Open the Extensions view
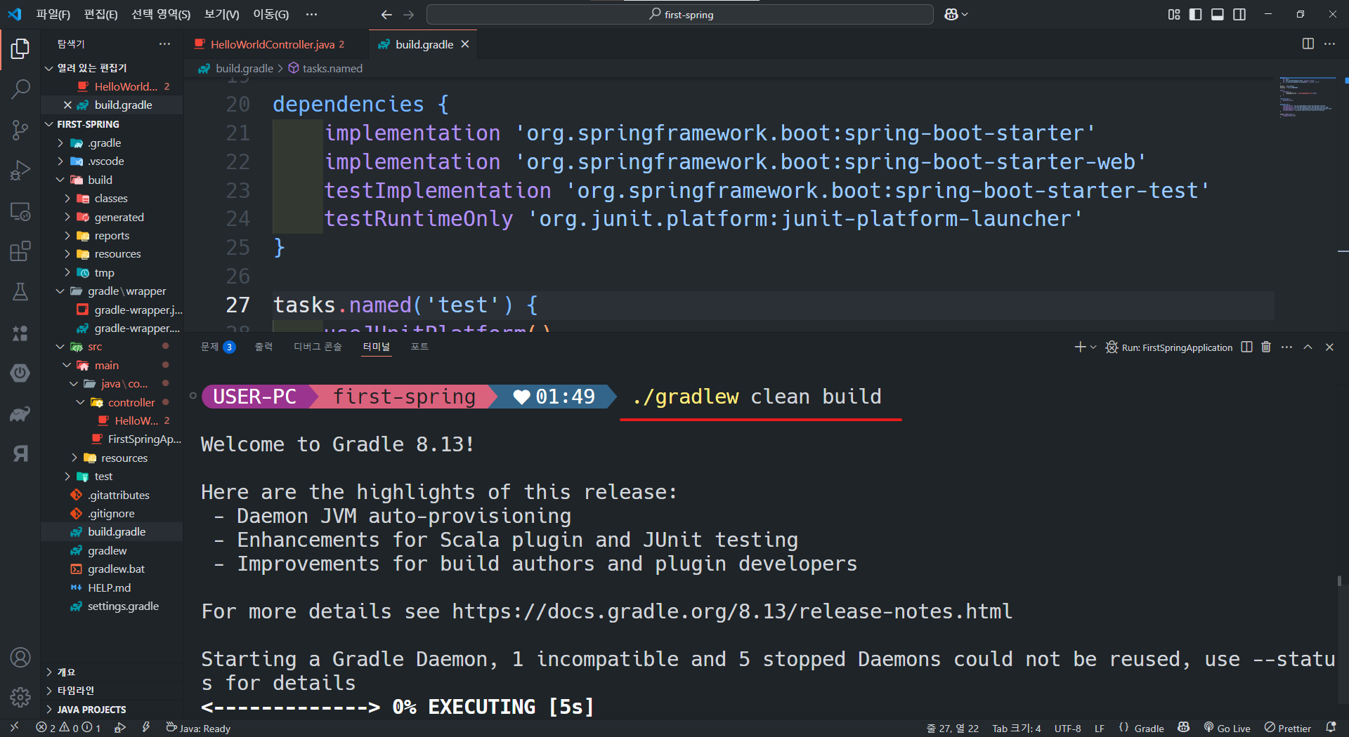Screen dimensions: 1349x737 pos(20,251)
